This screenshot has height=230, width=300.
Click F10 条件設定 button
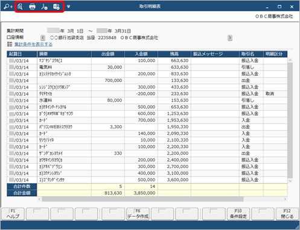coord(238,214)
